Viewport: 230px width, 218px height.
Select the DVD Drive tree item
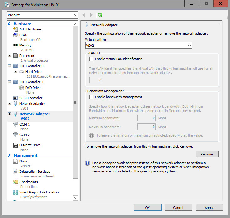pos(33,88)
